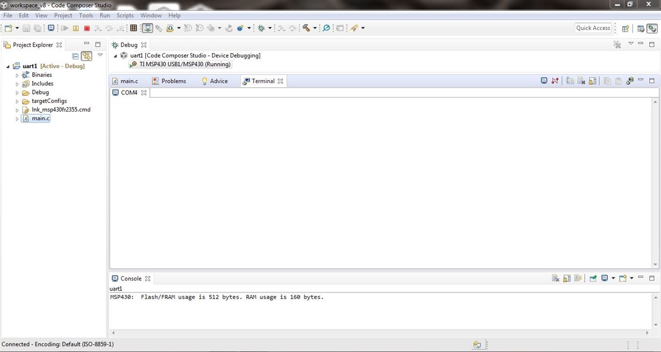The image size is (661, 352).
Task: Open the Quick Access field
Action: (x=593, y=27)
